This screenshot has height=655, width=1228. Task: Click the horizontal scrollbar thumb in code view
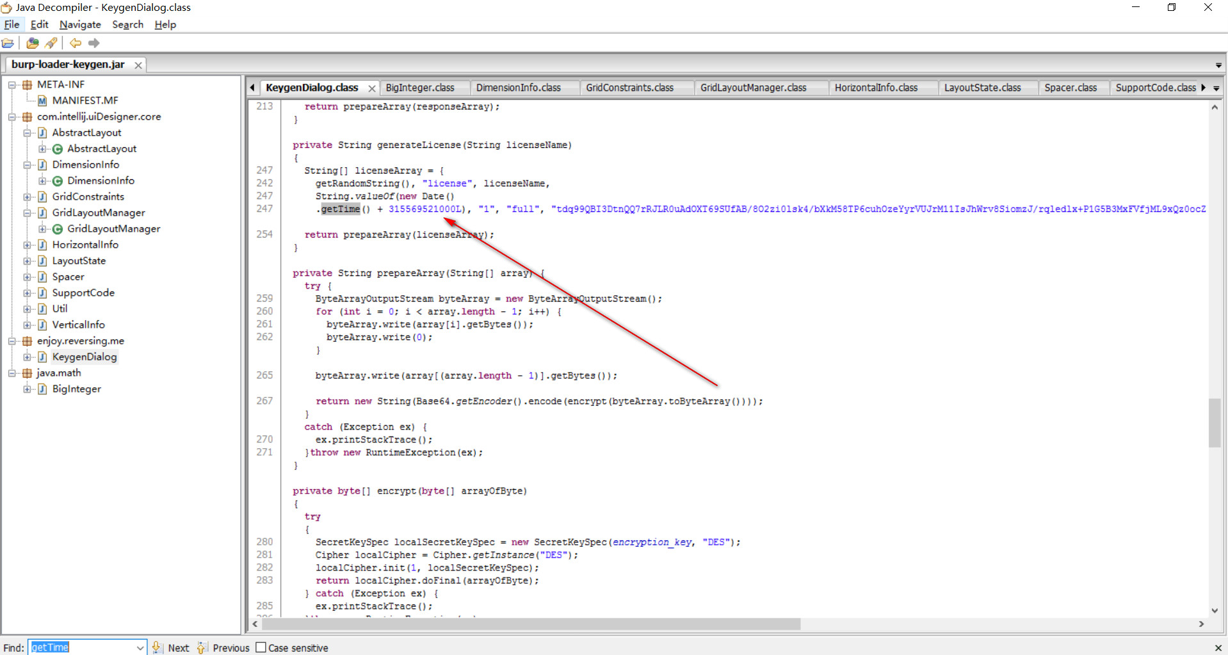click(531, 624)
